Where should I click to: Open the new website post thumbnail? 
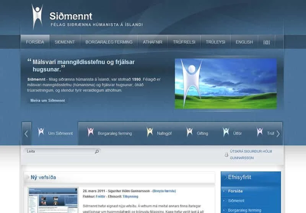click(53, 200)
